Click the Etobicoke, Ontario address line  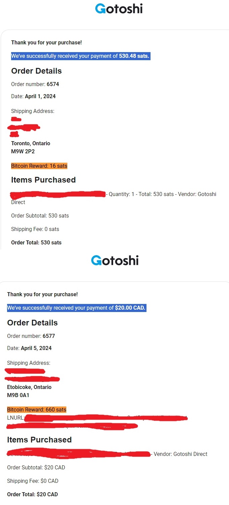[x=29, y=387]
